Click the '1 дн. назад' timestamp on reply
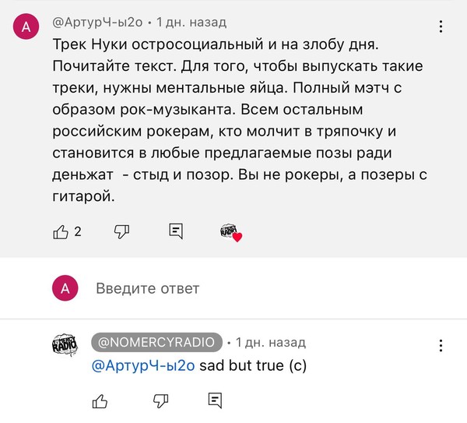The image size is (467, 423). (x=271, y=343)
